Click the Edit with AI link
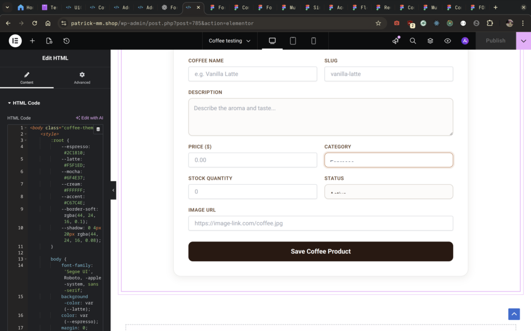Viewport: 531px width, 331px height. (89, 118)
